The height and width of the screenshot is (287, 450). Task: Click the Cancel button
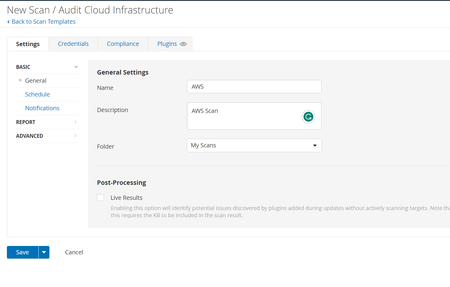click(74, 252)
